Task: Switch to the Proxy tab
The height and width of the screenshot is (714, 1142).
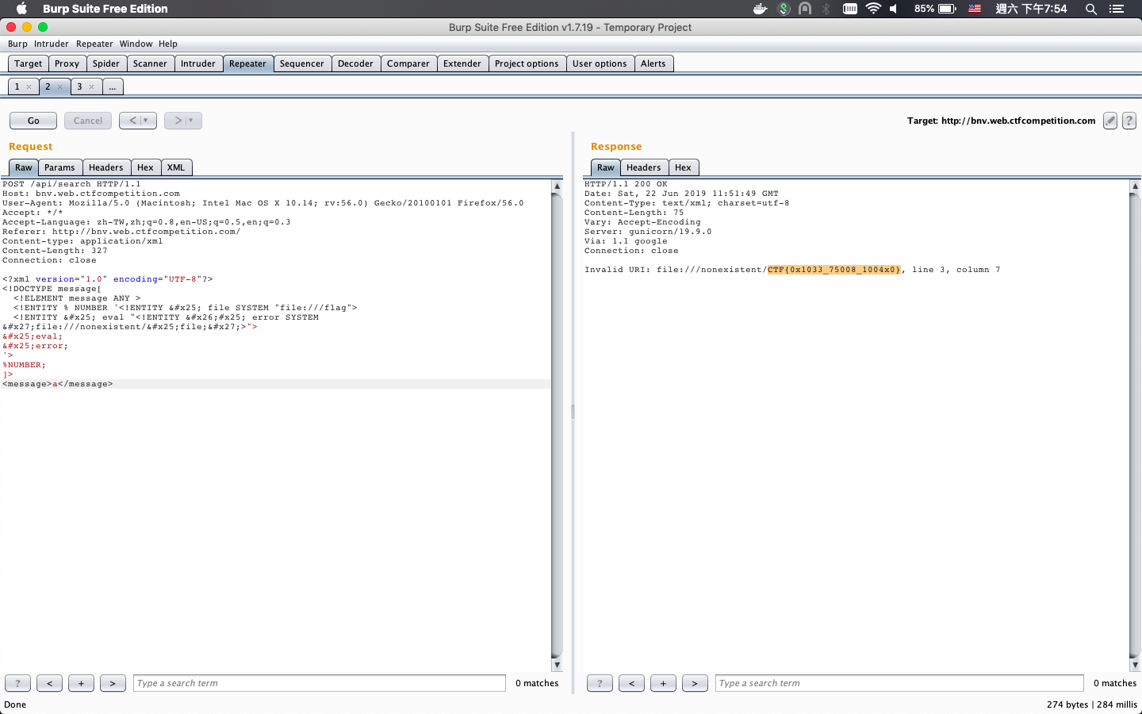Action: pos(67,63)
